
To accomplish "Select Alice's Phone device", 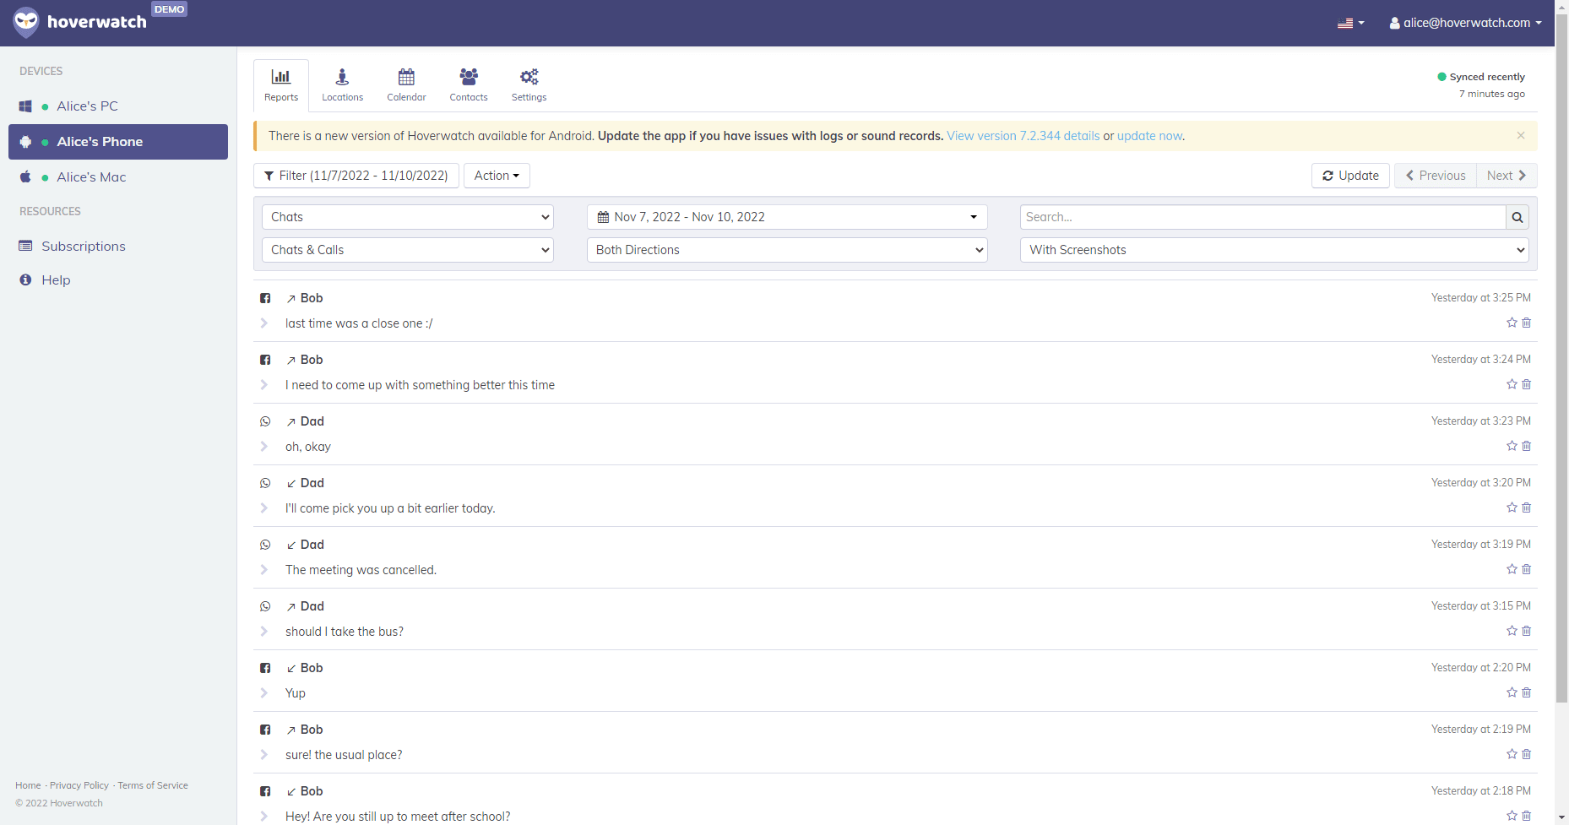I will click(x=118, y=142).
